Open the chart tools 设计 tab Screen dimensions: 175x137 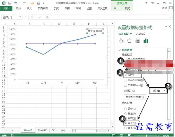point(116,8)
